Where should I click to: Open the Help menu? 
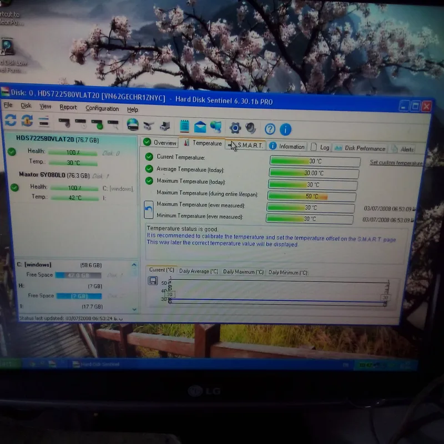[x=133, y=109]
